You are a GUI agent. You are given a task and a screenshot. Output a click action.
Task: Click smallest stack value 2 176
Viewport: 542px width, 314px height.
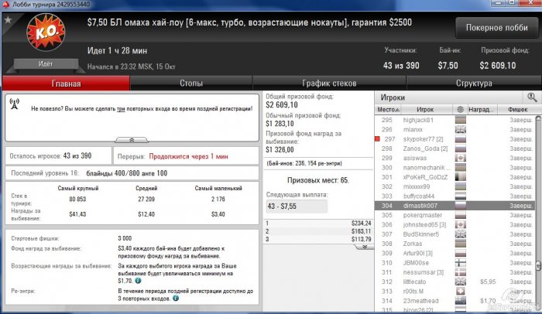point(218,199)
